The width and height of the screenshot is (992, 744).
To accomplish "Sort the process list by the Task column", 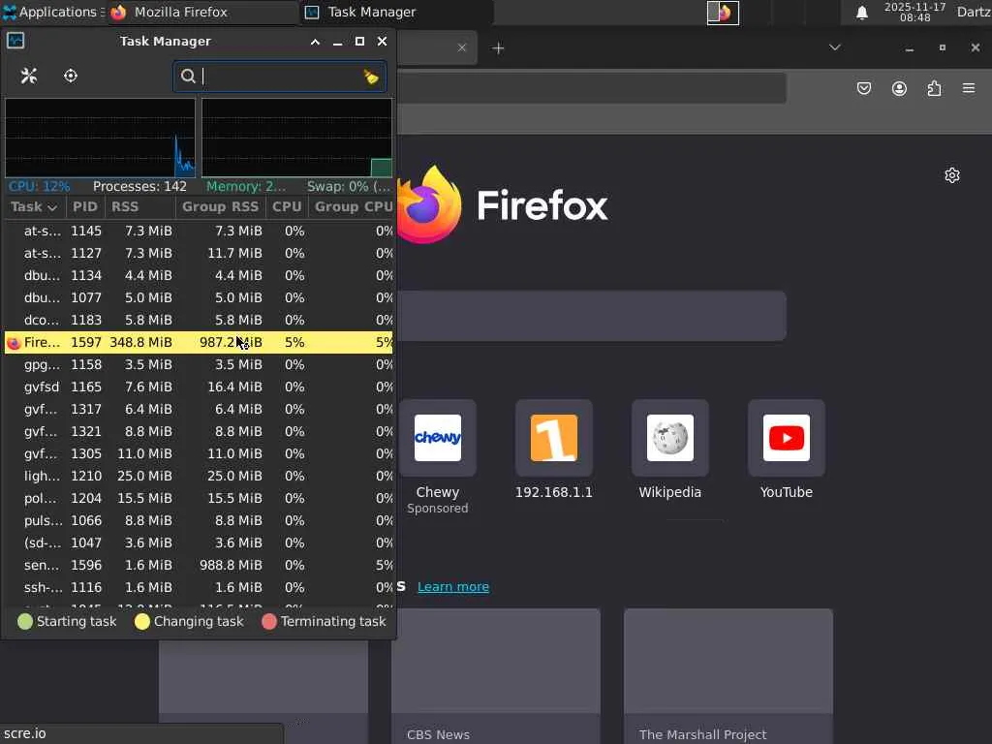I will coord(34,207).
